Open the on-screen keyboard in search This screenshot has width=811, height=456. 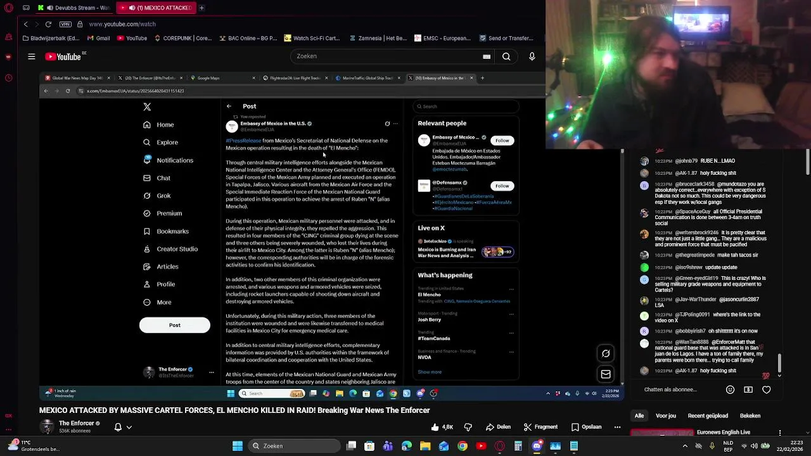click(487, 56)
